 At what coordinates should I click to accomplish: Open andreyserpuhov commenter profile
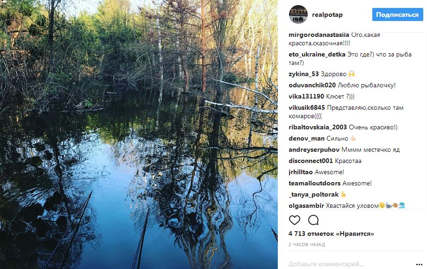(x=314, y=149)
